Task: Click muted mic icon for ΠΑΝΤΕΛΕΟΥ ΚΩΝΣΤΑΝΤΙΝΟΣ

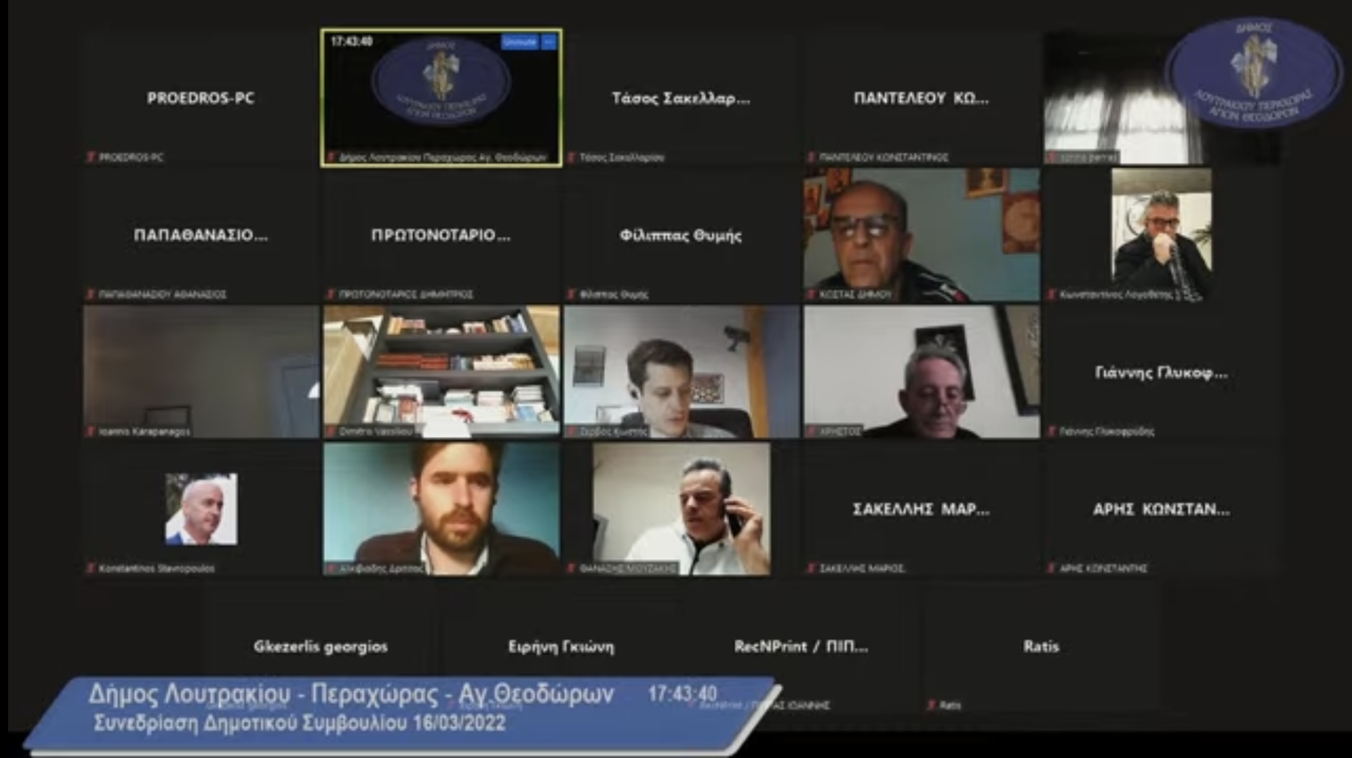Action: pyautogui.click(x=811, y=157)
